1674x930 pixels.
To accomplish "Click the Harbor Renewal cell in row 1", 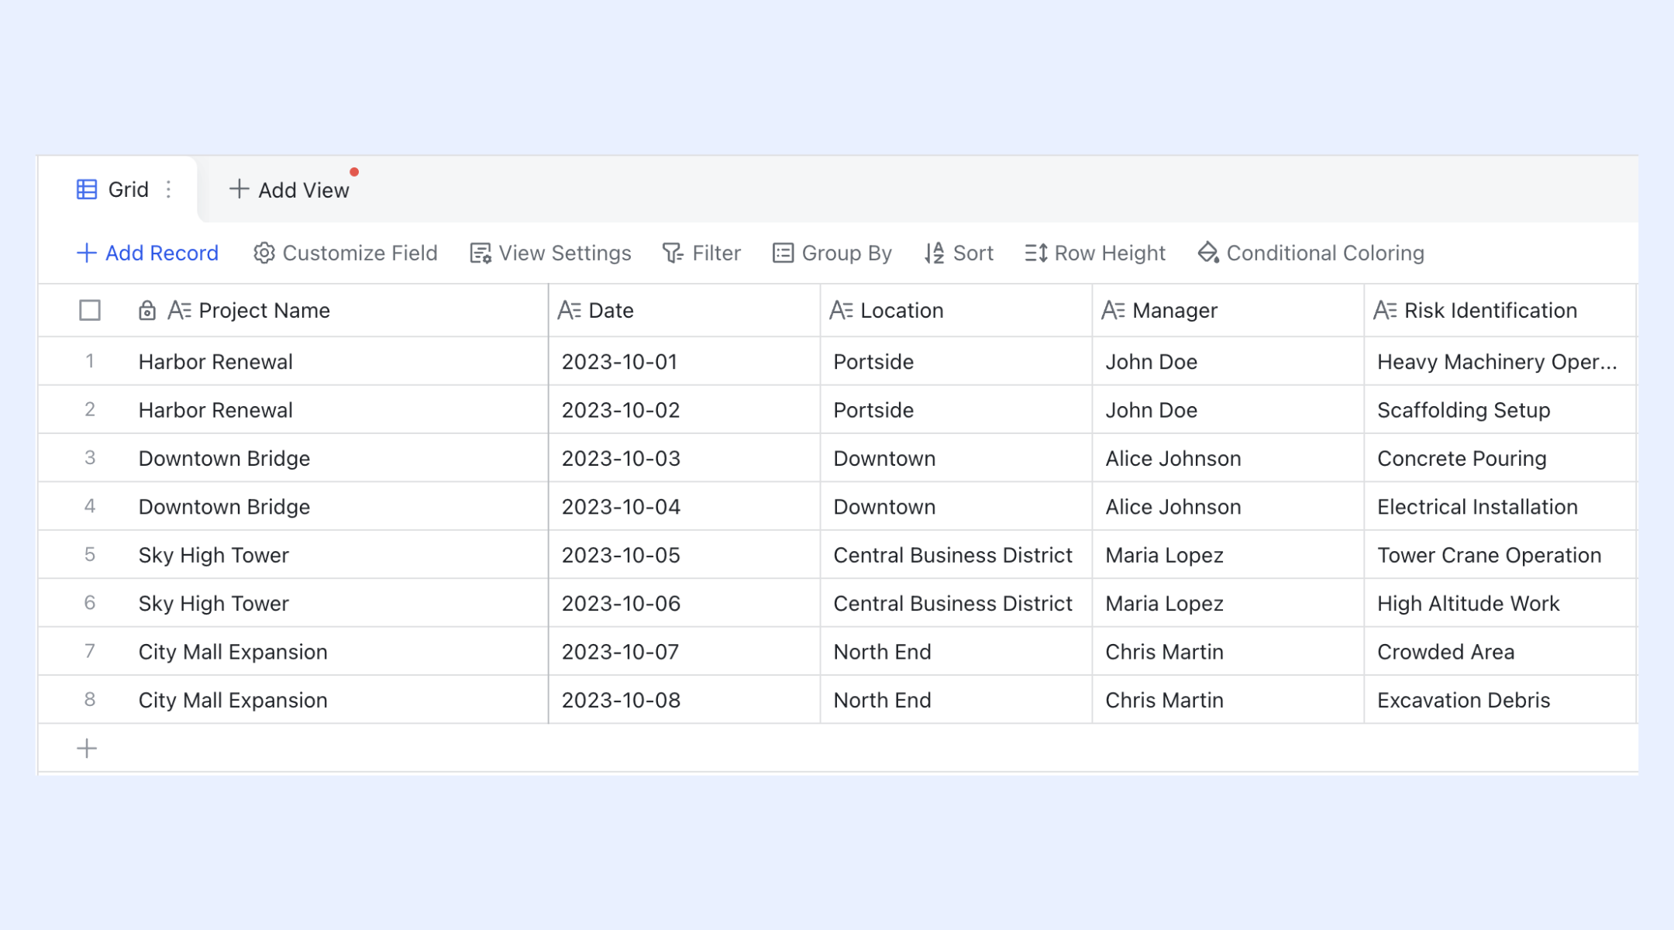I will tap(339, 361).
